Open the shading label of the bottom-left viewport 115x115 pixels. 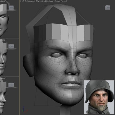tap(3, 78)
